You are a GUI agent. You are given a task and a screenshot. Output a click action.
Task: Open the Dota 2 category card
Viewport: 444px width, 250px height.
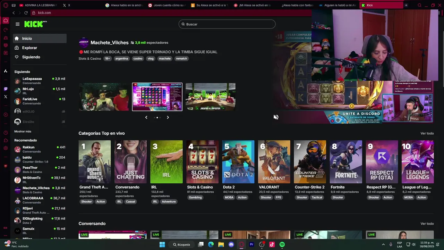pyautogui.click(x=238, y=162)
